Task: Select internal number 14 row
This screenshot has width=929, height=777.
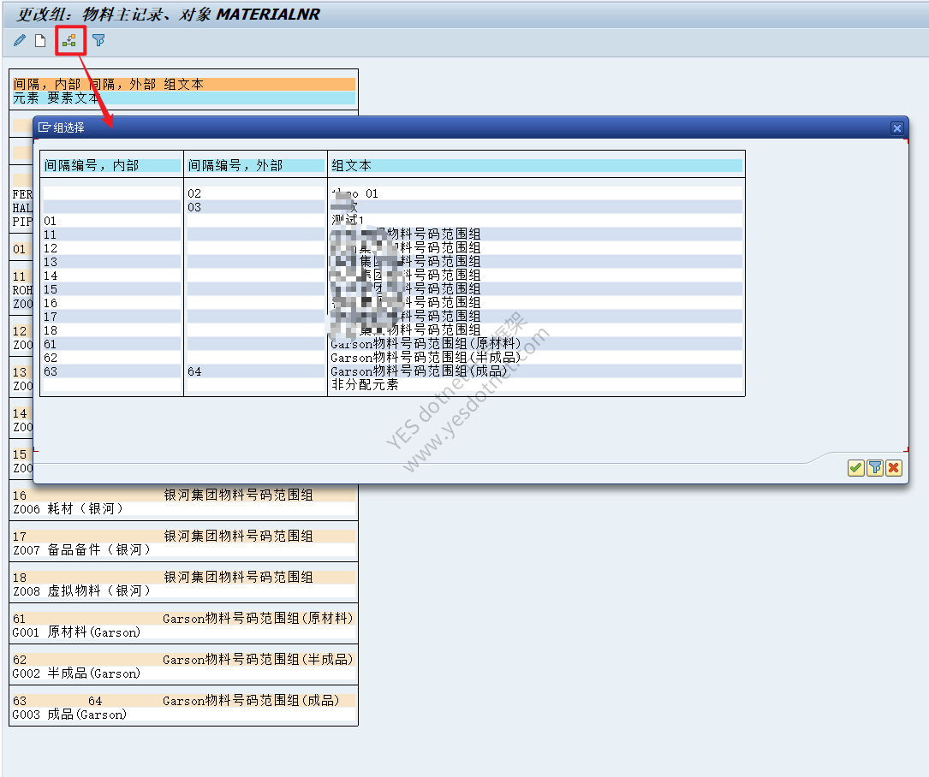Action: [393, 276]
